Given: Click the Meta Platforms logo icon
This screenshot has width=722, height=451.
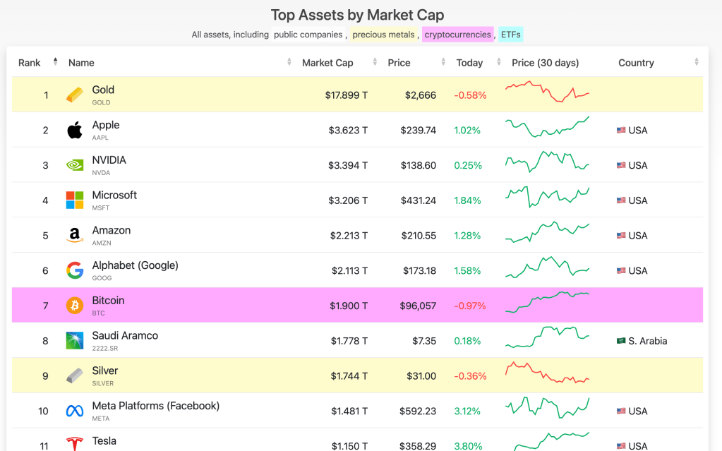Looking at the screenshot, I should 75,411.
